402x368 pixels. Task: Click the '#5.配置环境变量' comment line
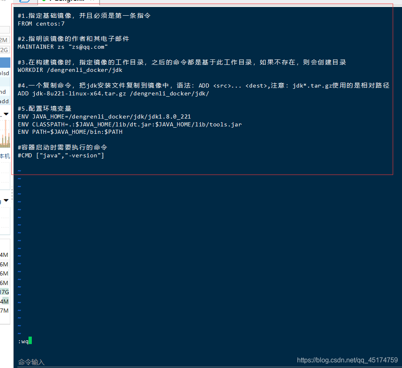coord(45,109)
